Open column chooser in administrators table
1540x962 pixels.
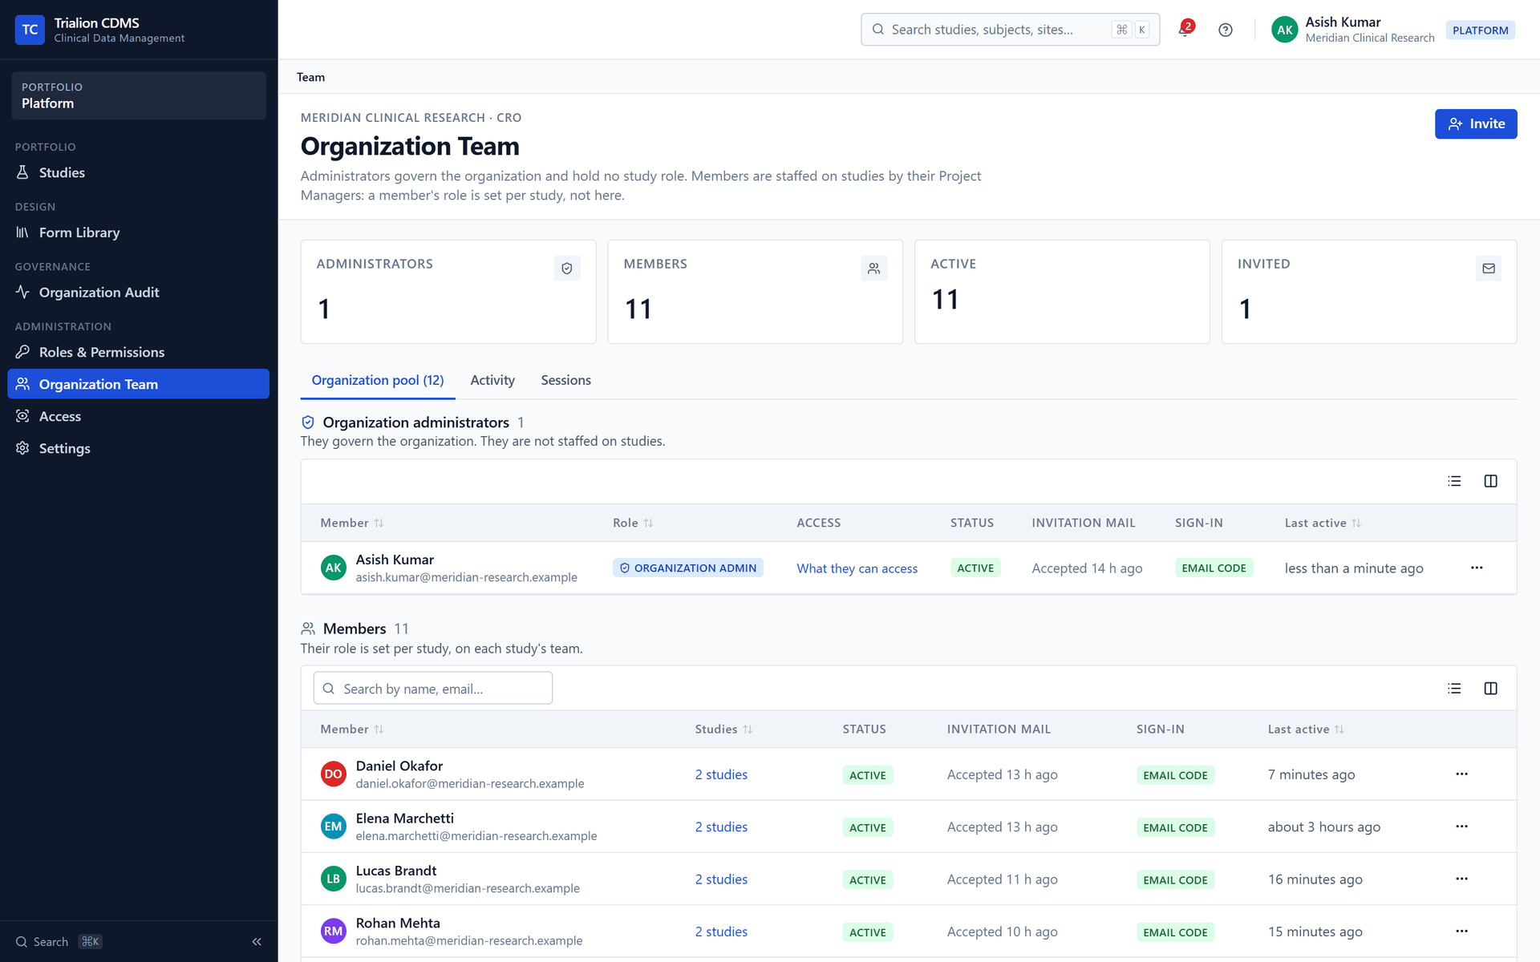(x=1490, y=481)
